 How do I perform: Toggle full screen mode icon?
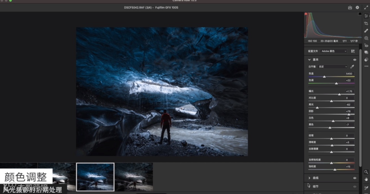click(366, 8)
